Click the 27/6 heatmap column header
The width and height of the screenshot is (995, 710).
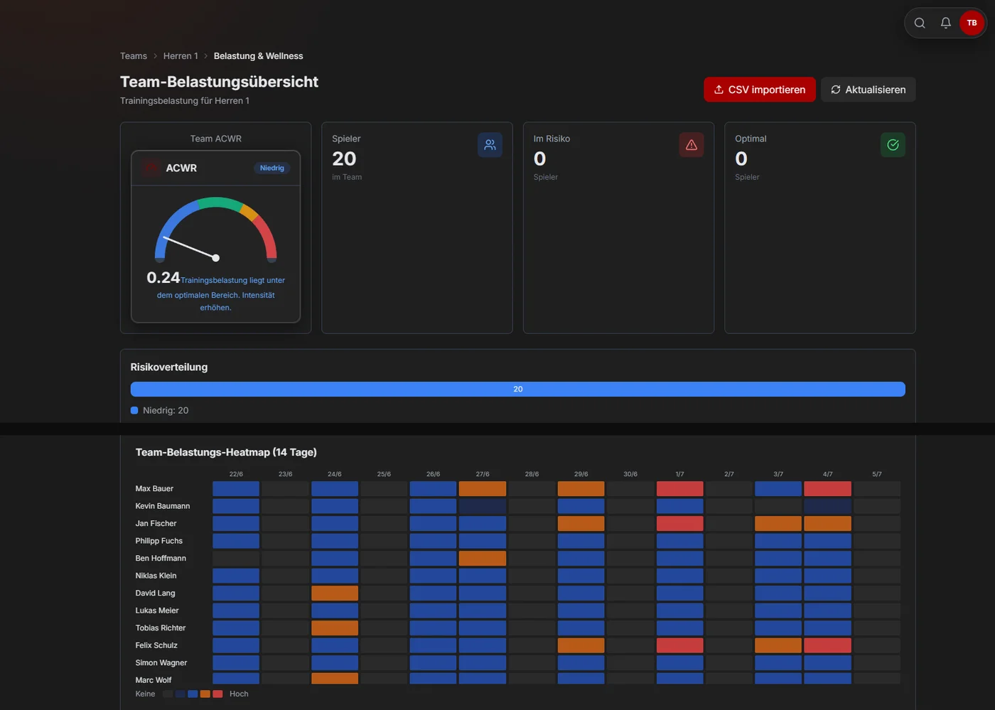coord(483,474)
